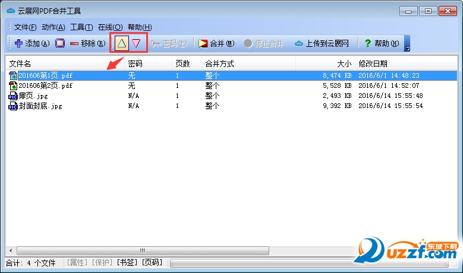Select file 扉页.jpg
This screenshot has width=463, height=273.
pyautogui.click(x=33, y=96)
